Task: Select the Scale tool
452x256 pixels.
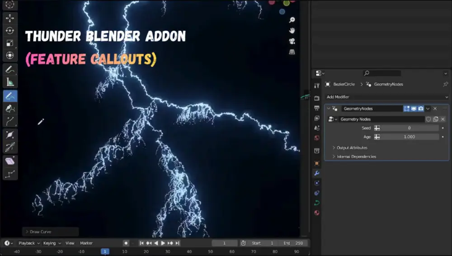Action: coord(10,43)
